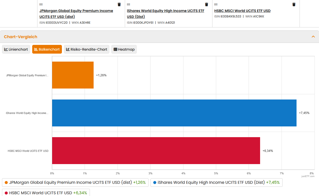The height and width of the screenshot is (196, 319).
Task: Open iShares World Equity High Income link
Action: pos(165,14)
